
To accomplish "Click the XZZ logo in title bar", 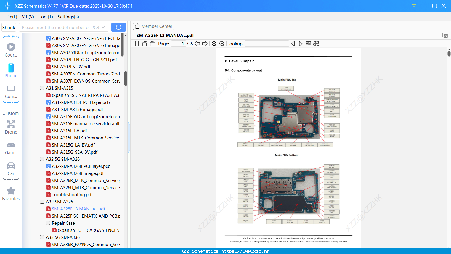I will tap(7, 6).
